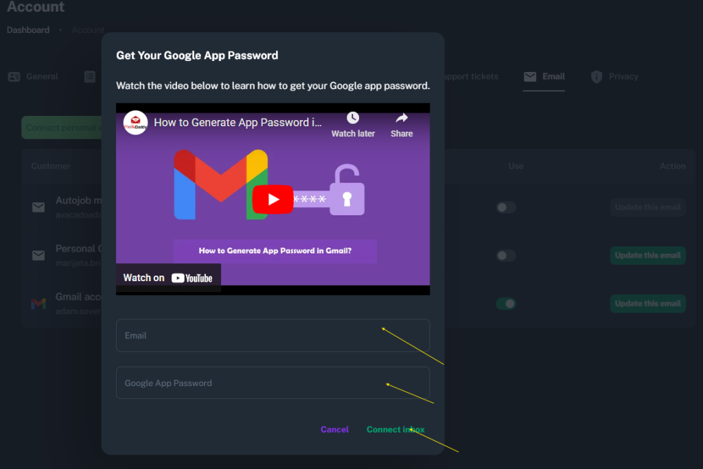This screenshot has width=703, height=469.
Task: Click the Gmail logo in Gmail account row
Action: 38,304
